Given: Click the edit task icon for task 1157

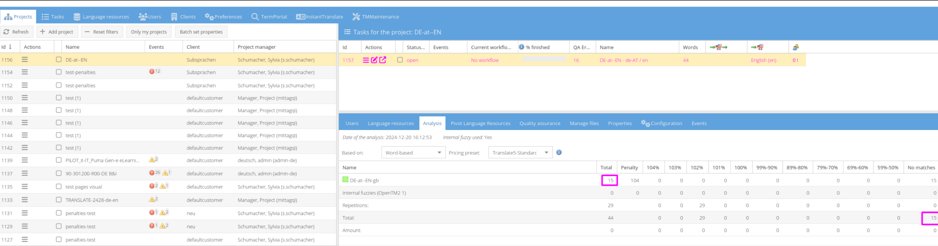Looking at the screenshot, I should click(x=374, y=60).
